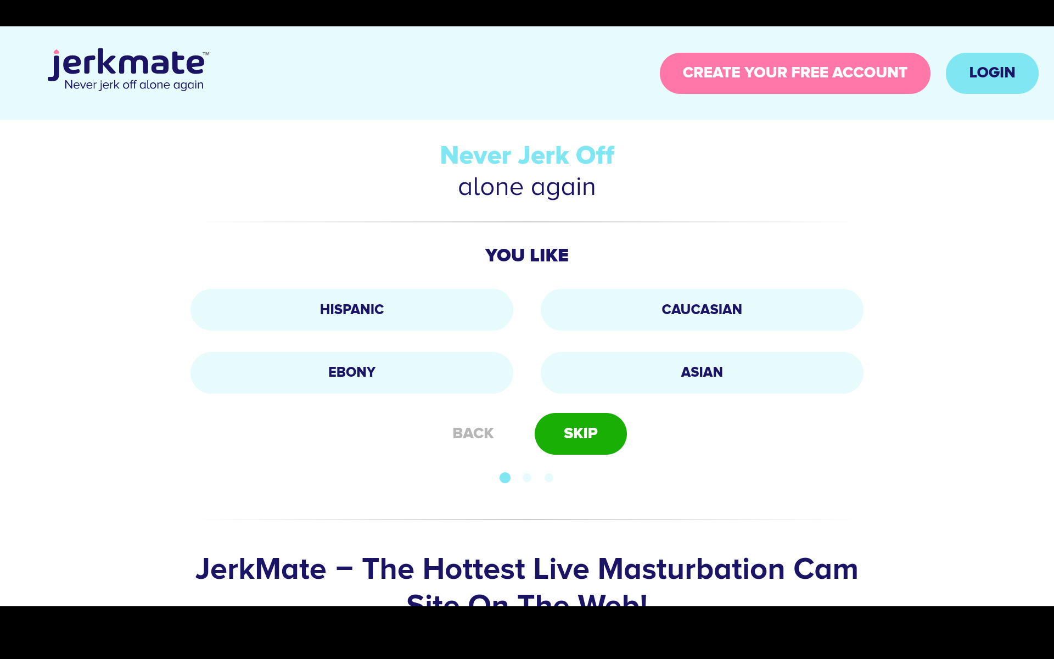This screenshot has width=1054, height=659.
Task: Click the third pagination dot indicator
Action: 550,478
